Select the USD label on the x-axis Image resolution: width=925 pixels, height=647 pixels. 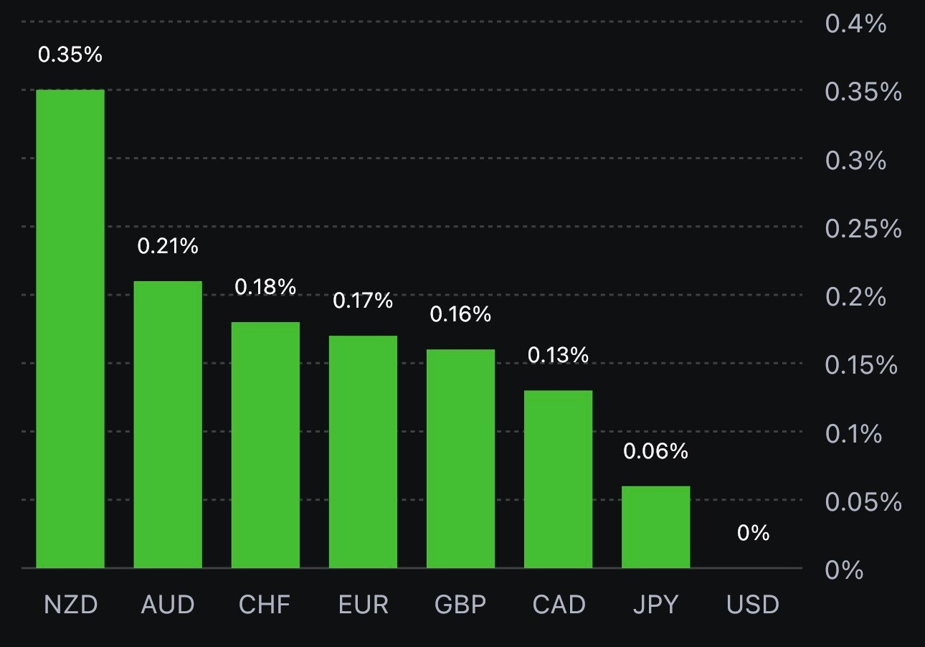coord(753,605)
